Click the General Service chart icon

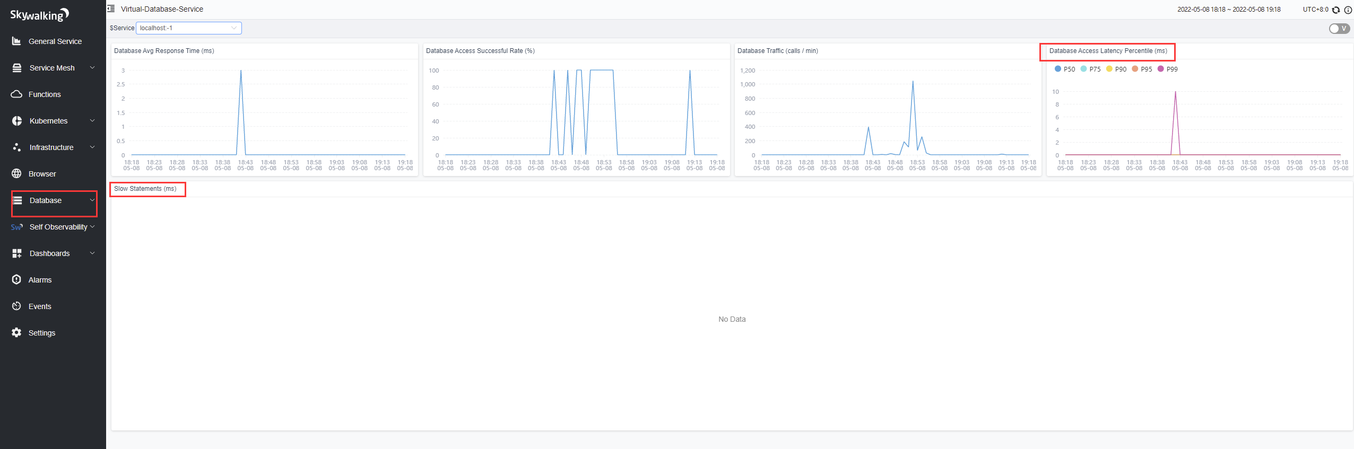(x=16, y=41)
